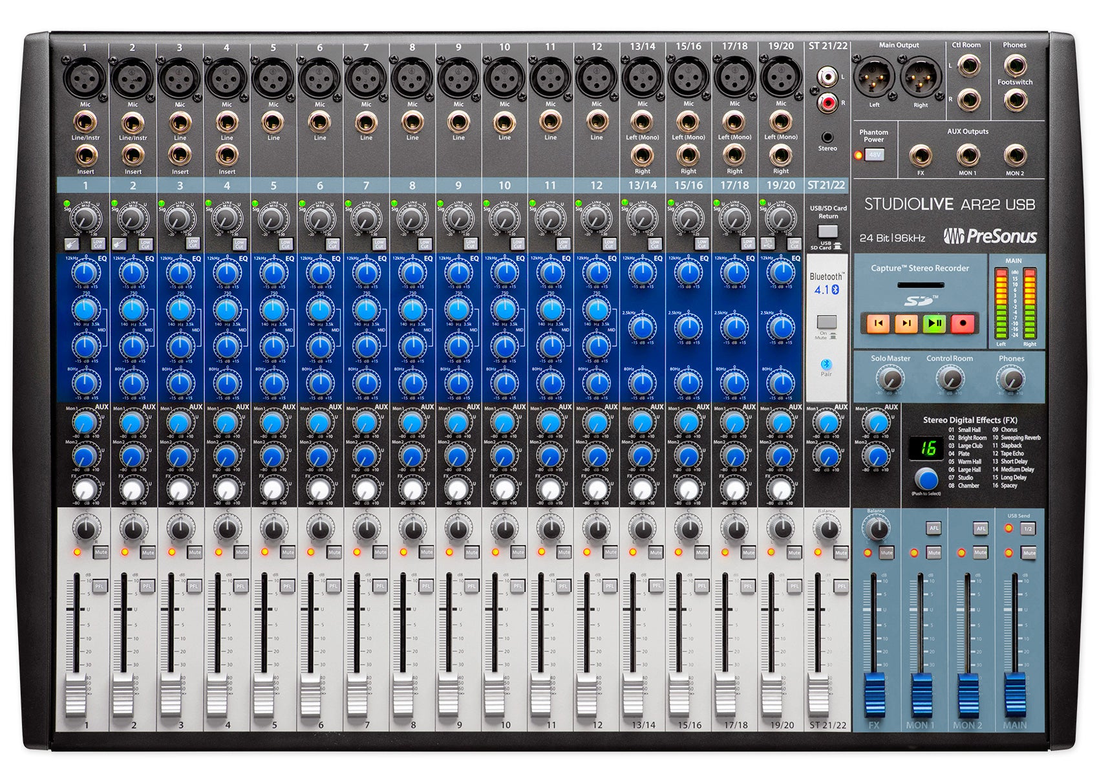The image size is (1099, 780).
Task: Toggle the USB/SD Card Return switch
Action: [827, 232]
